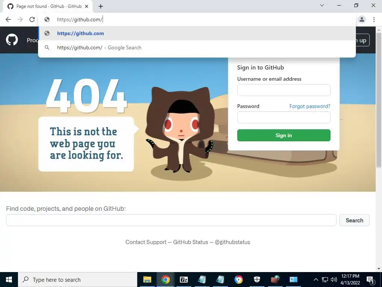This screenshot has height=287, width=382.
Task: Open the Contact Support link
Action: [x=146, y=242]
